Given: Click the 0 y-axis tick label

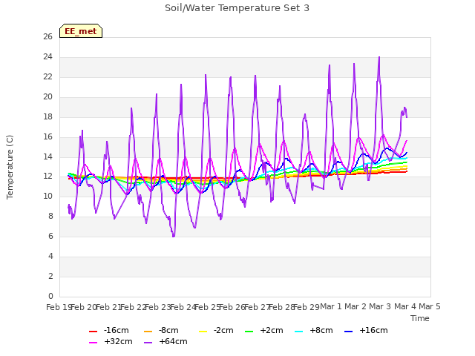Looking at the screenshot, I should (50, 296).
